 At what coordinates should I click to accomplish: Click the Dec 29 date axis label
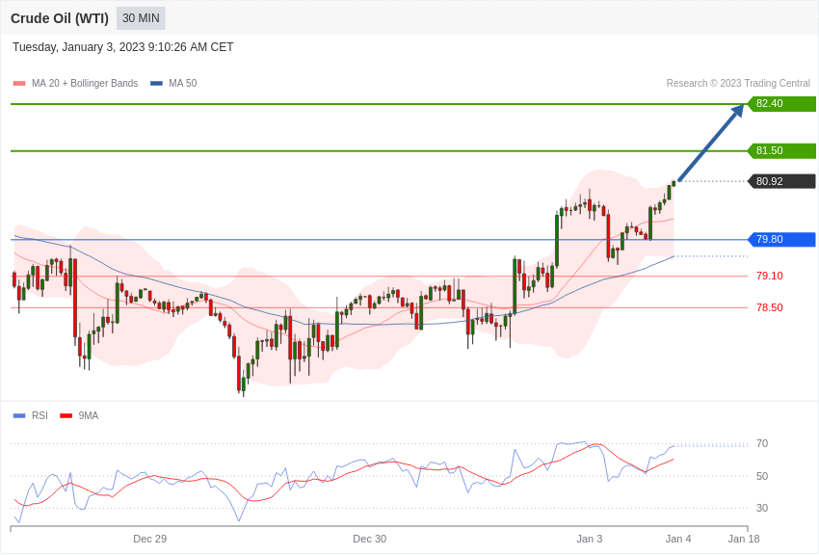point(149,539)
